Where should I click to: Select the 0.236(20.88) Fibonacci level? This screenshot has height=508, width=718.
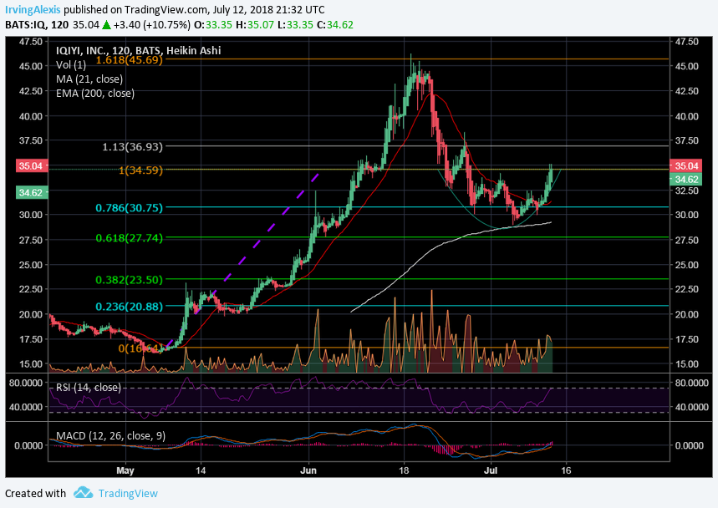(129, 307)
